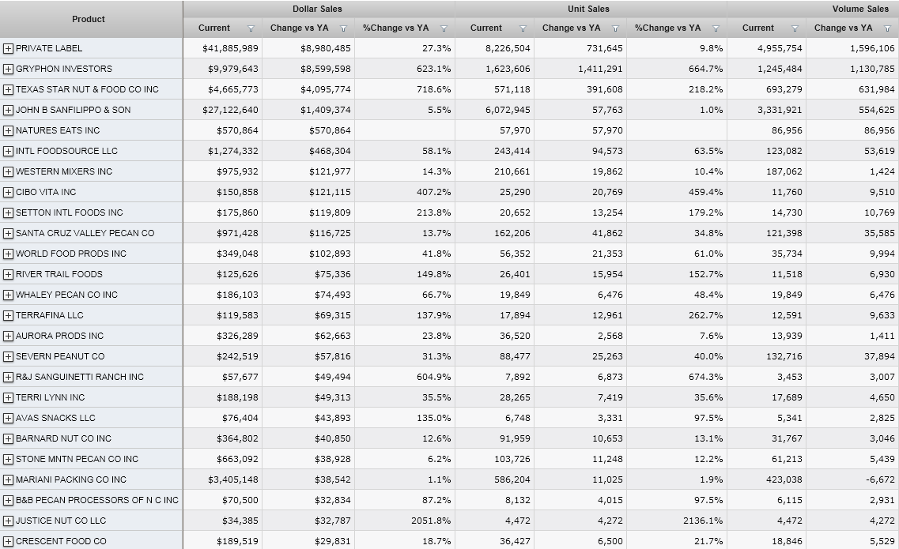Select the Unit Sales group header

(589, 9)
